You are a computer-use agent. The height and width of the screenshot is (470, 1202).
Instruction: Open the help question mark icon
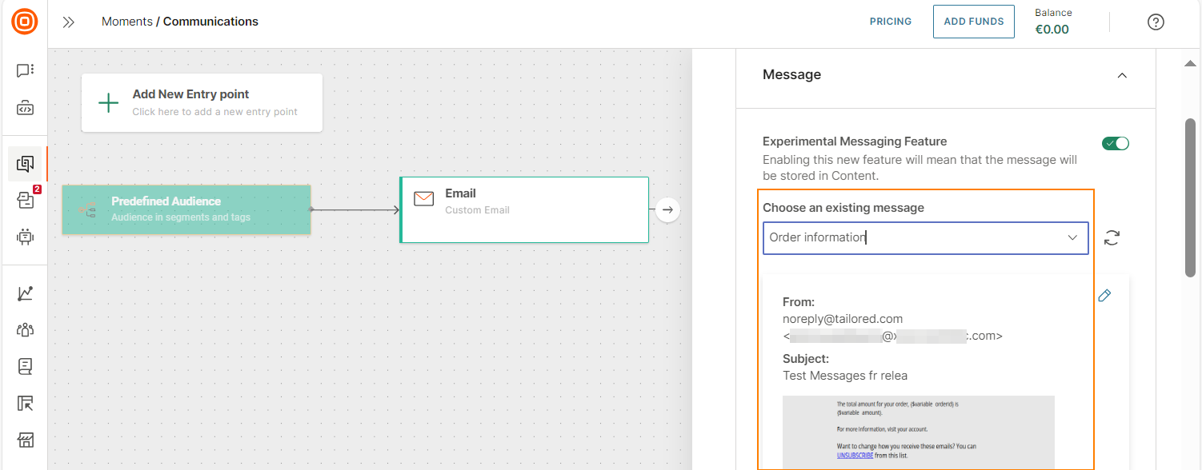1156,22
